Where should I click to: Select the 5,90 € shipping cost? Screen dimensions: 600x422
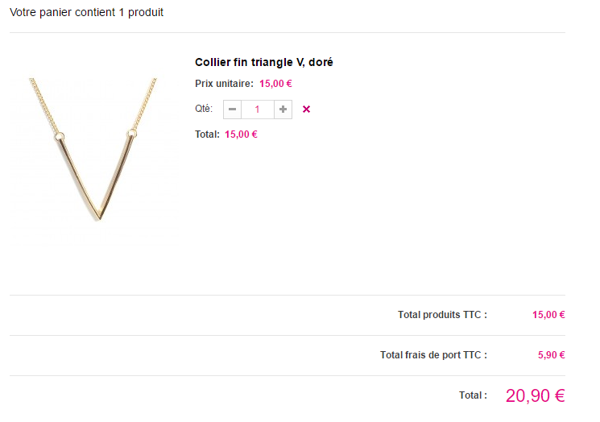pos(551,355)
